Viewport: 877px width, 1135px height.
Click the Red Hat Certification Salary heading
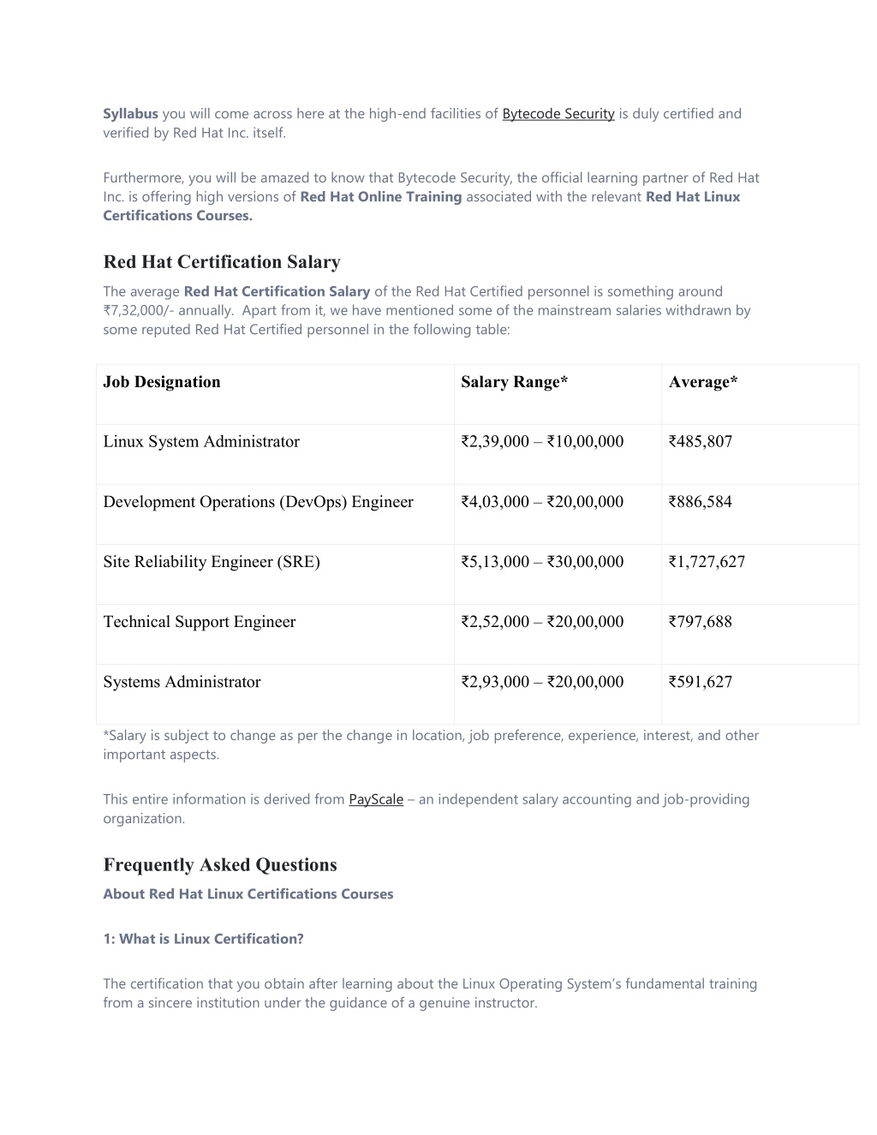tap(222, 262)
